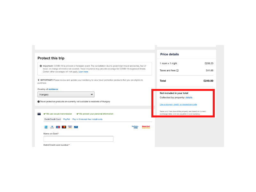The image size is (256, 192).
Task: Use a coupon, credit, or promotion code
Action: pos(178,105)
